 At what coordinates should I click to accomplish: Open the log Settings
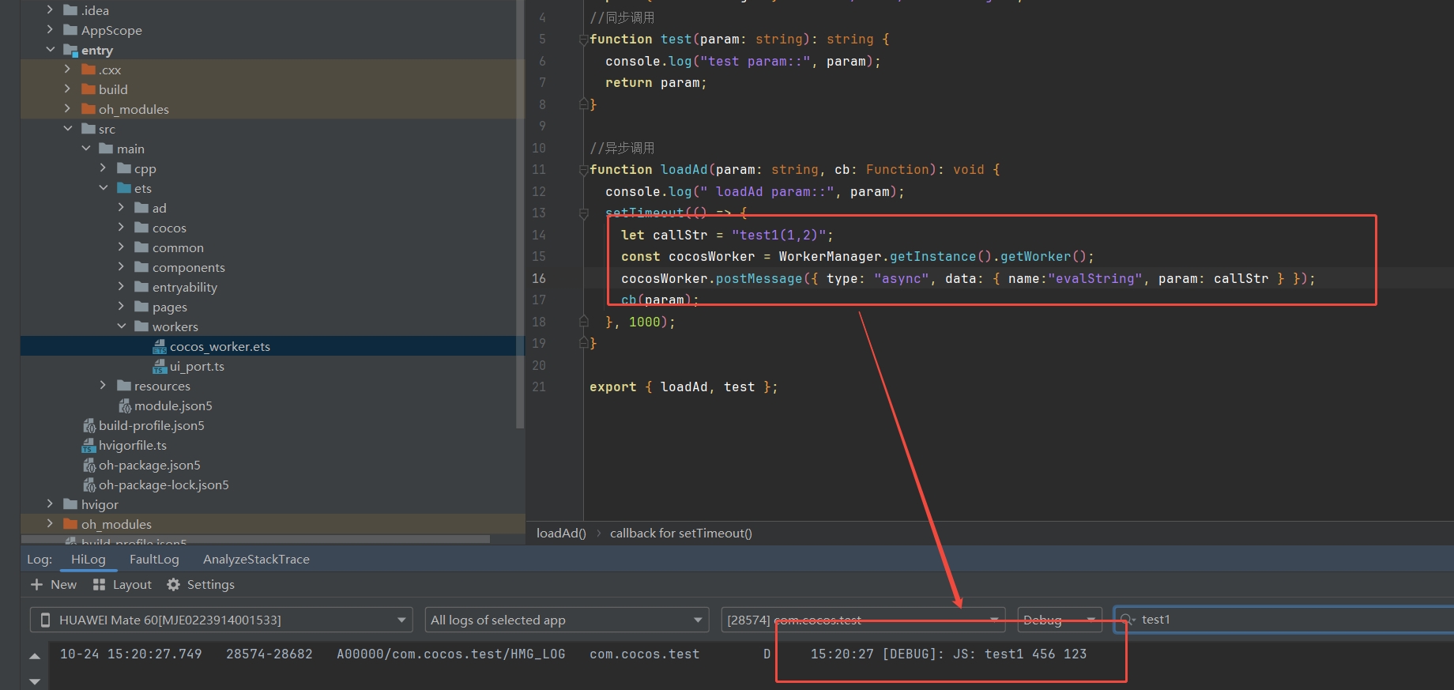tap(201, 584)
